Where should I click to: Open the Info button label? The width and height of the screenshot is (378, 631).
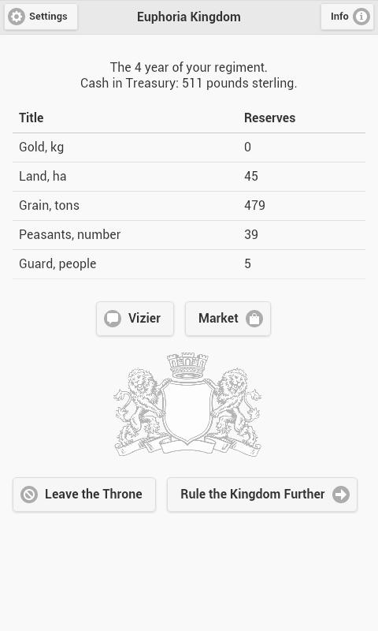[x=339, y=17]
